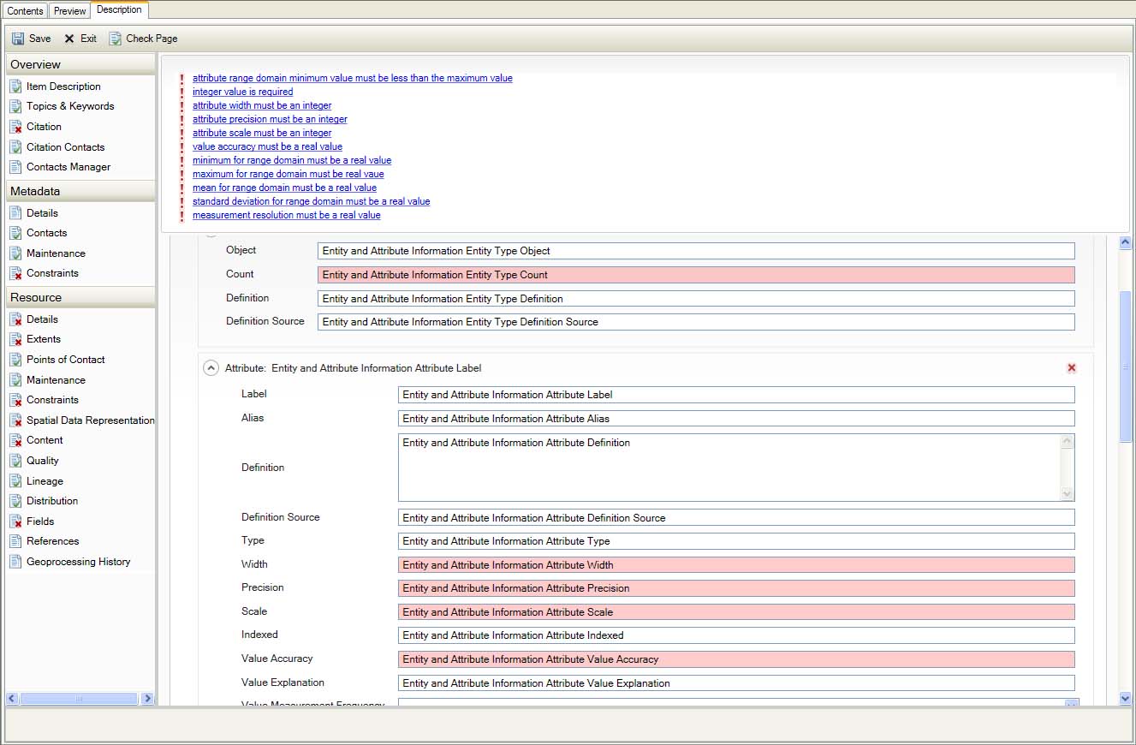Click the Metadata Contacts page icon
Image resolution: width=1136 pixels, height=745 pixels.
point(15,233)
